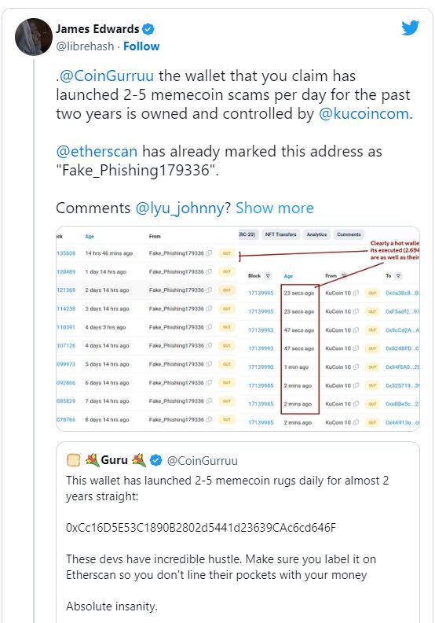Click the blue verified badge beside James Edwards

click(x=148, y=29)
